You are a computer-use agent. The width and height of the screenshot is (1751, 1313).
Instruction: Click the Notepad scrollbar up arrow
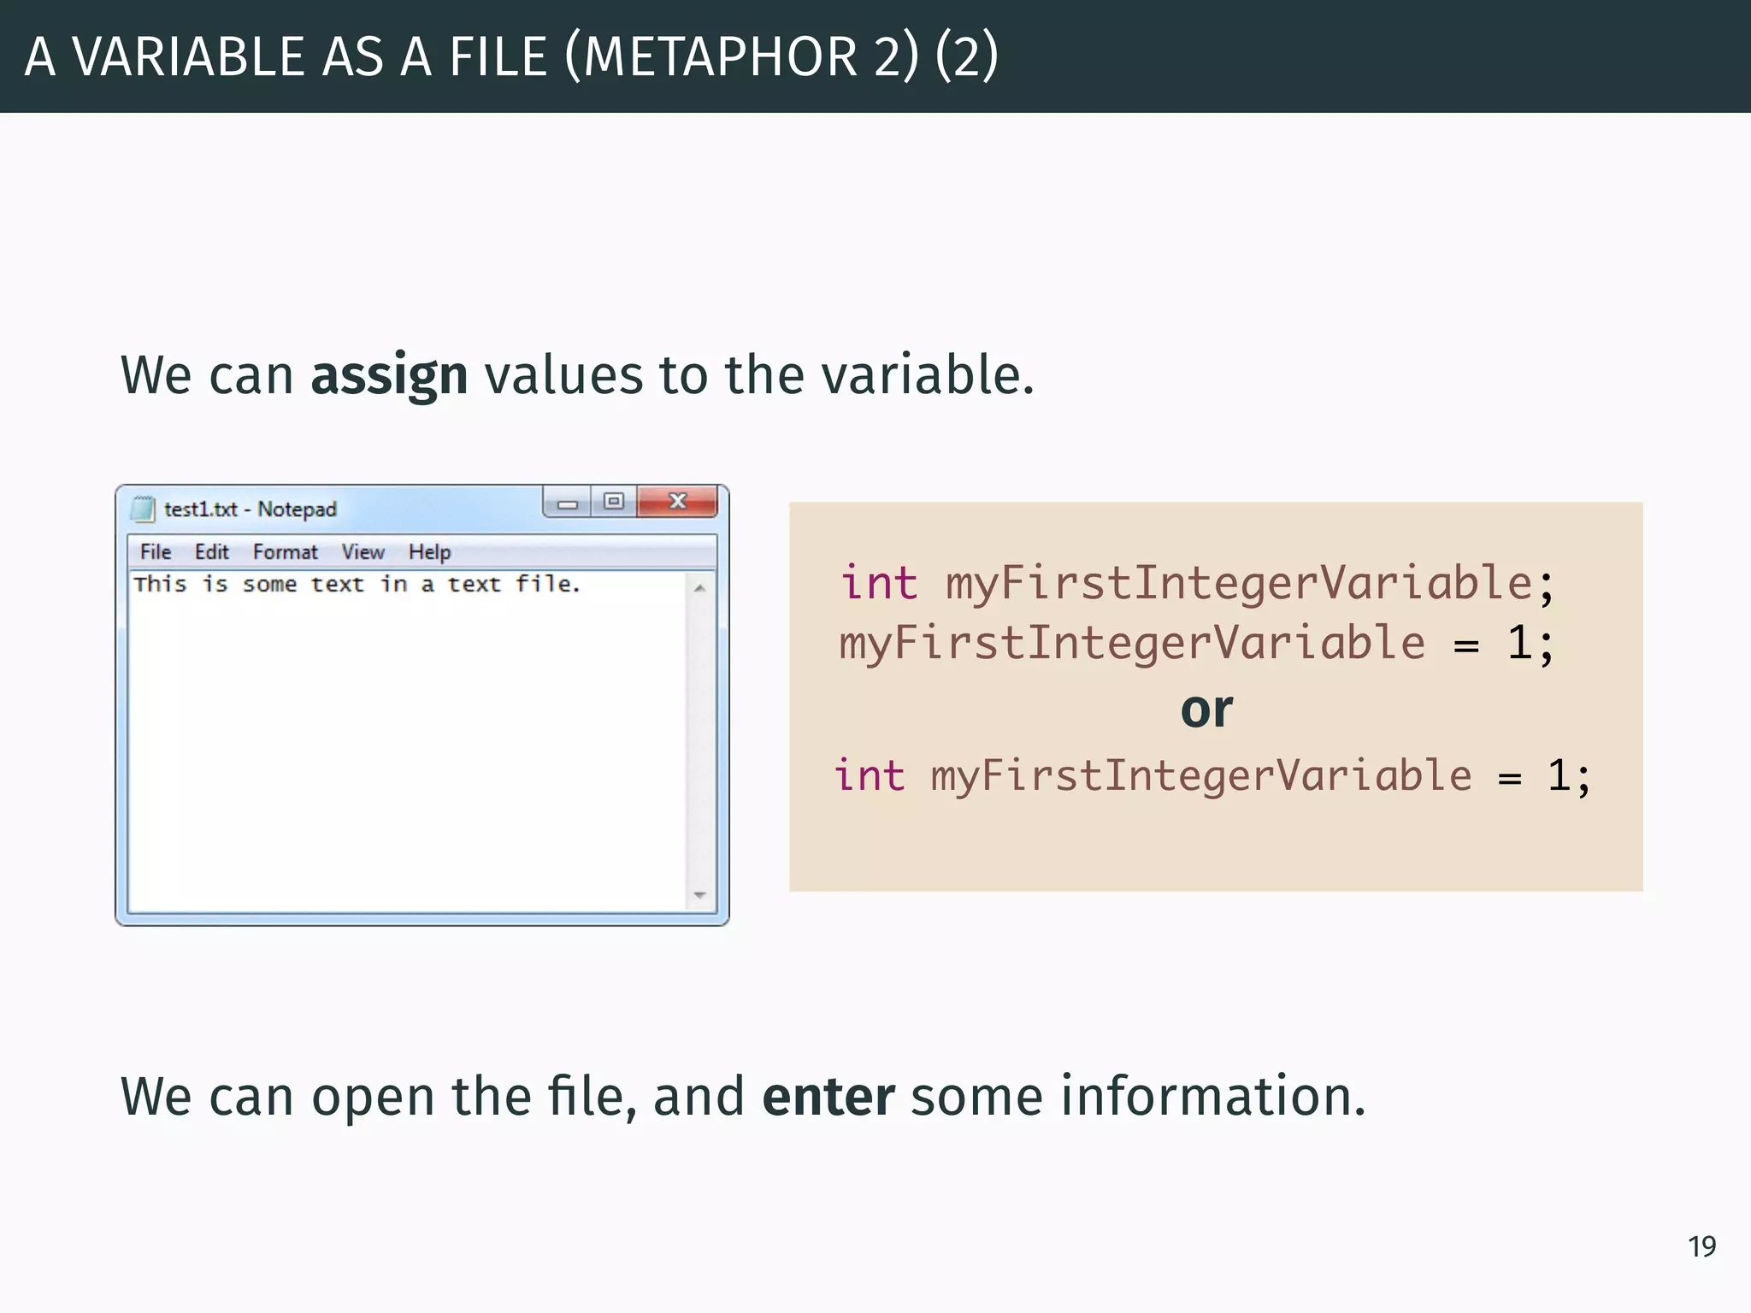(x=700, y=587)
